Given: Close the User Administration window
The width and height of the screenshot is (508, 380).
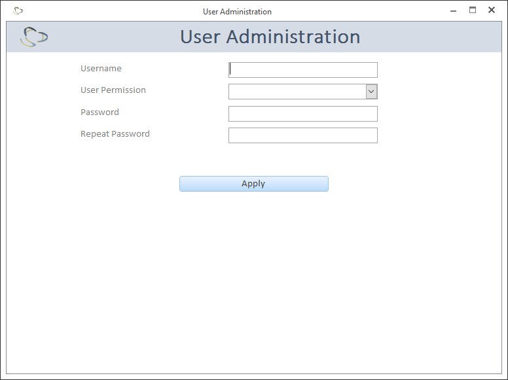Looking at the screenshot, I should tap(492, 10).
